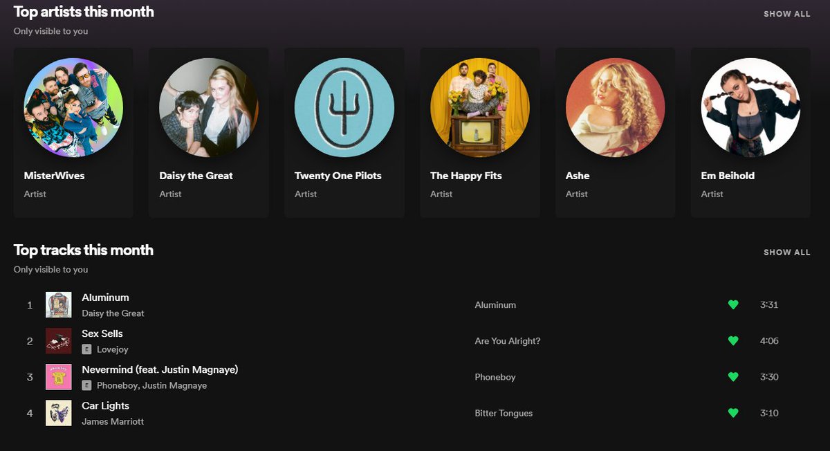Go to MisterWives artist name link
The image size is (830, 451).
pyautogui.click(x=54, y=176)
